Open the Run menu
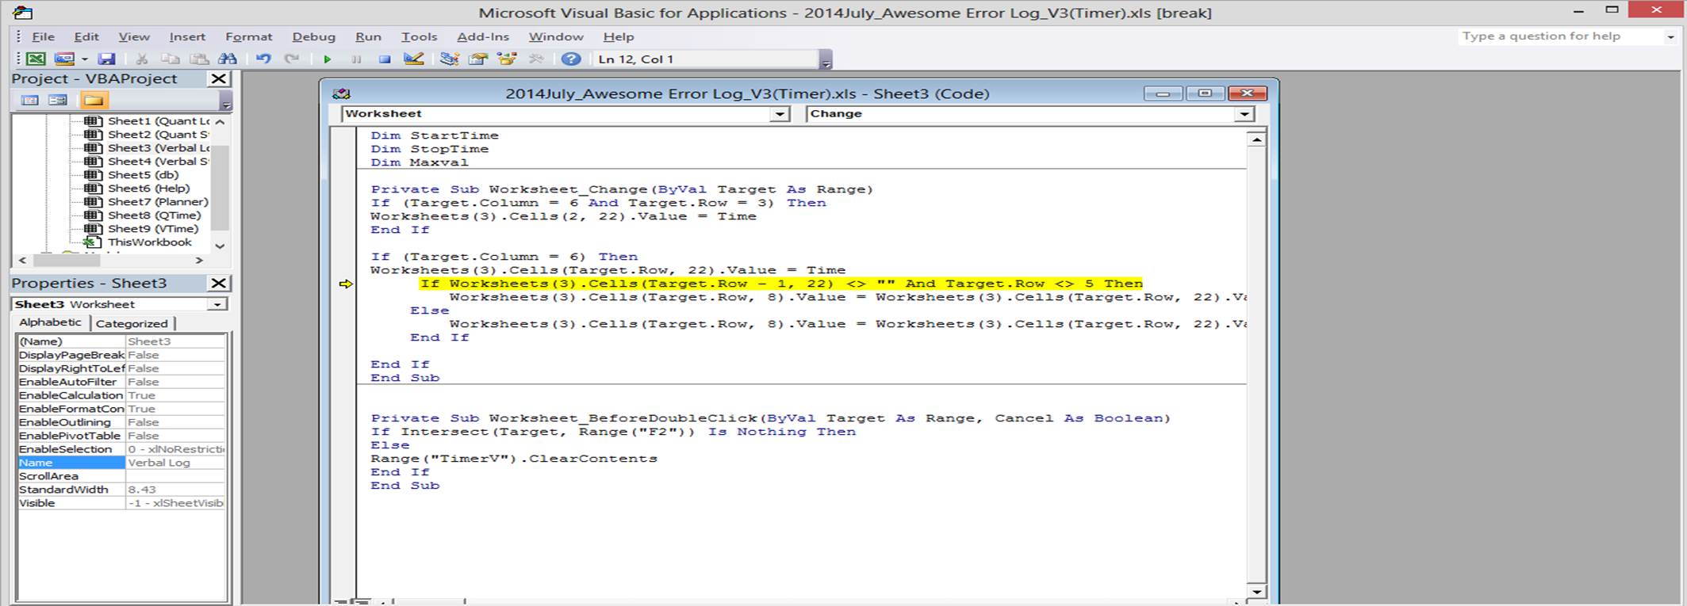This screenshot has height=606, width=1687. pyautogui.click(x=368, y=36)
